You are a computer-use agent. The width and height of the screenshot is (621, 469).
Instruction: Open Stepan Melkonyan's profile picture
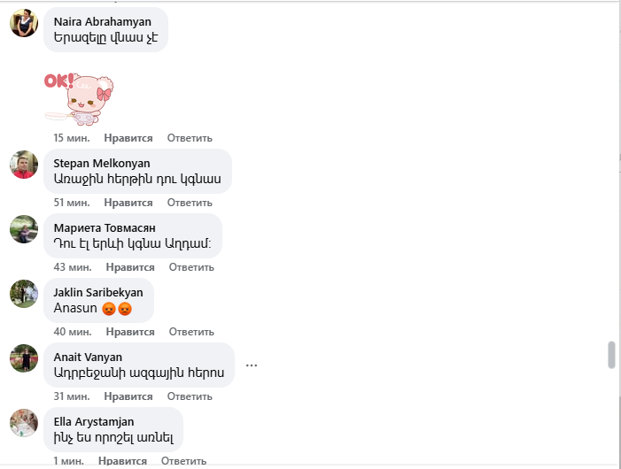coord(24,165)
